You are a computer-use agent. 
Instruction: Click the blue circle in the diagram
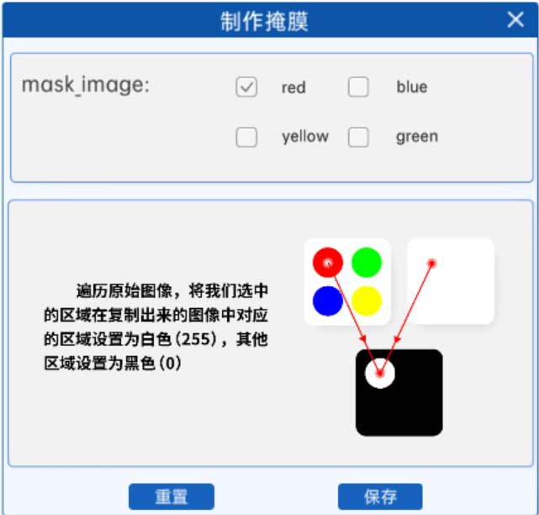[328, 301]
